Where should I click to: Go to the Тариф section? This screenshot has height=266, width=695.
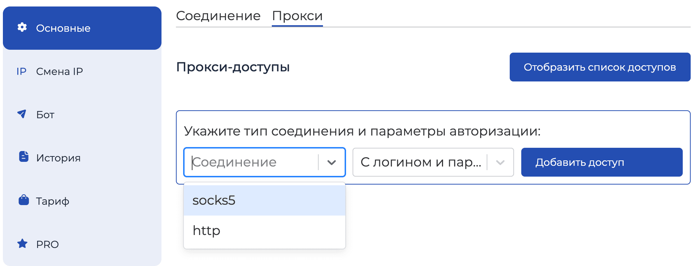click(53, 201)
